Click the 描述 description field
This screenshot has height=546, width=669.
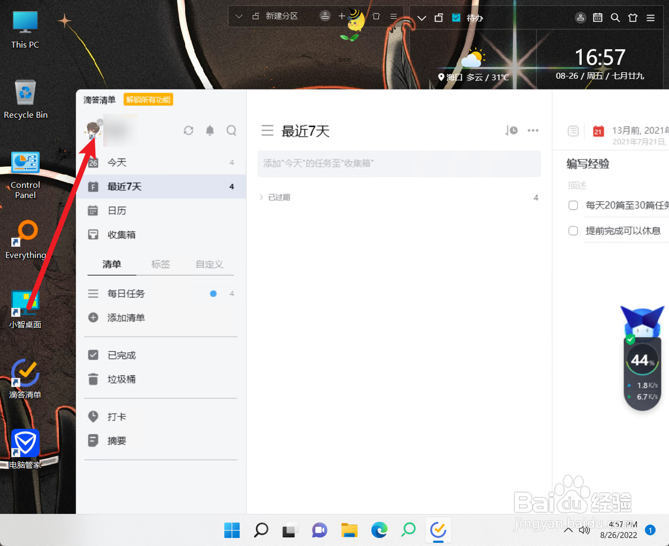click(577, 185)
